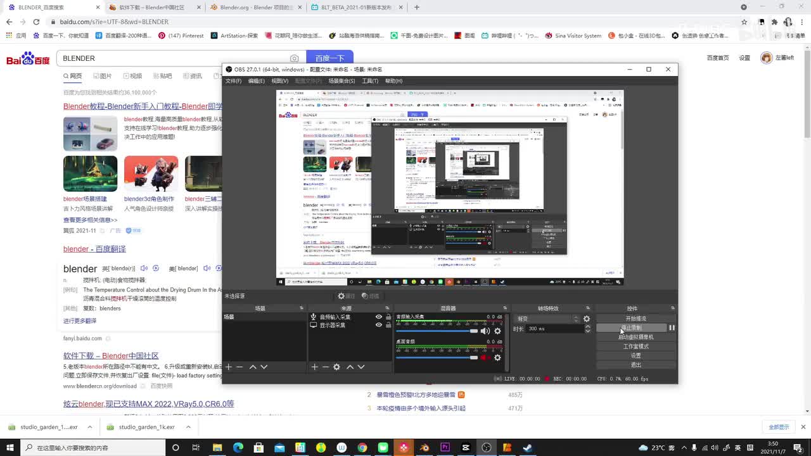
Task: Click 工作室模式 studio mode button
Action: 636,346
